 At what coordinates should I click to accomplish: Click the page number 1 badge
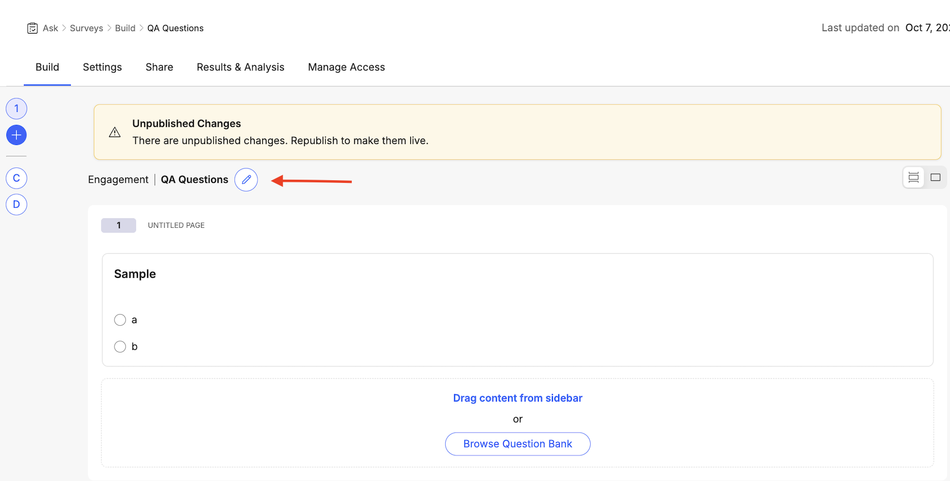(x=118, y=226)
